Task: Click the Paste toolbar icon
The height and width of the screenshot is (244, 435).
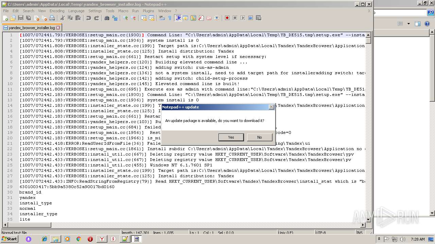Action: 78,18
